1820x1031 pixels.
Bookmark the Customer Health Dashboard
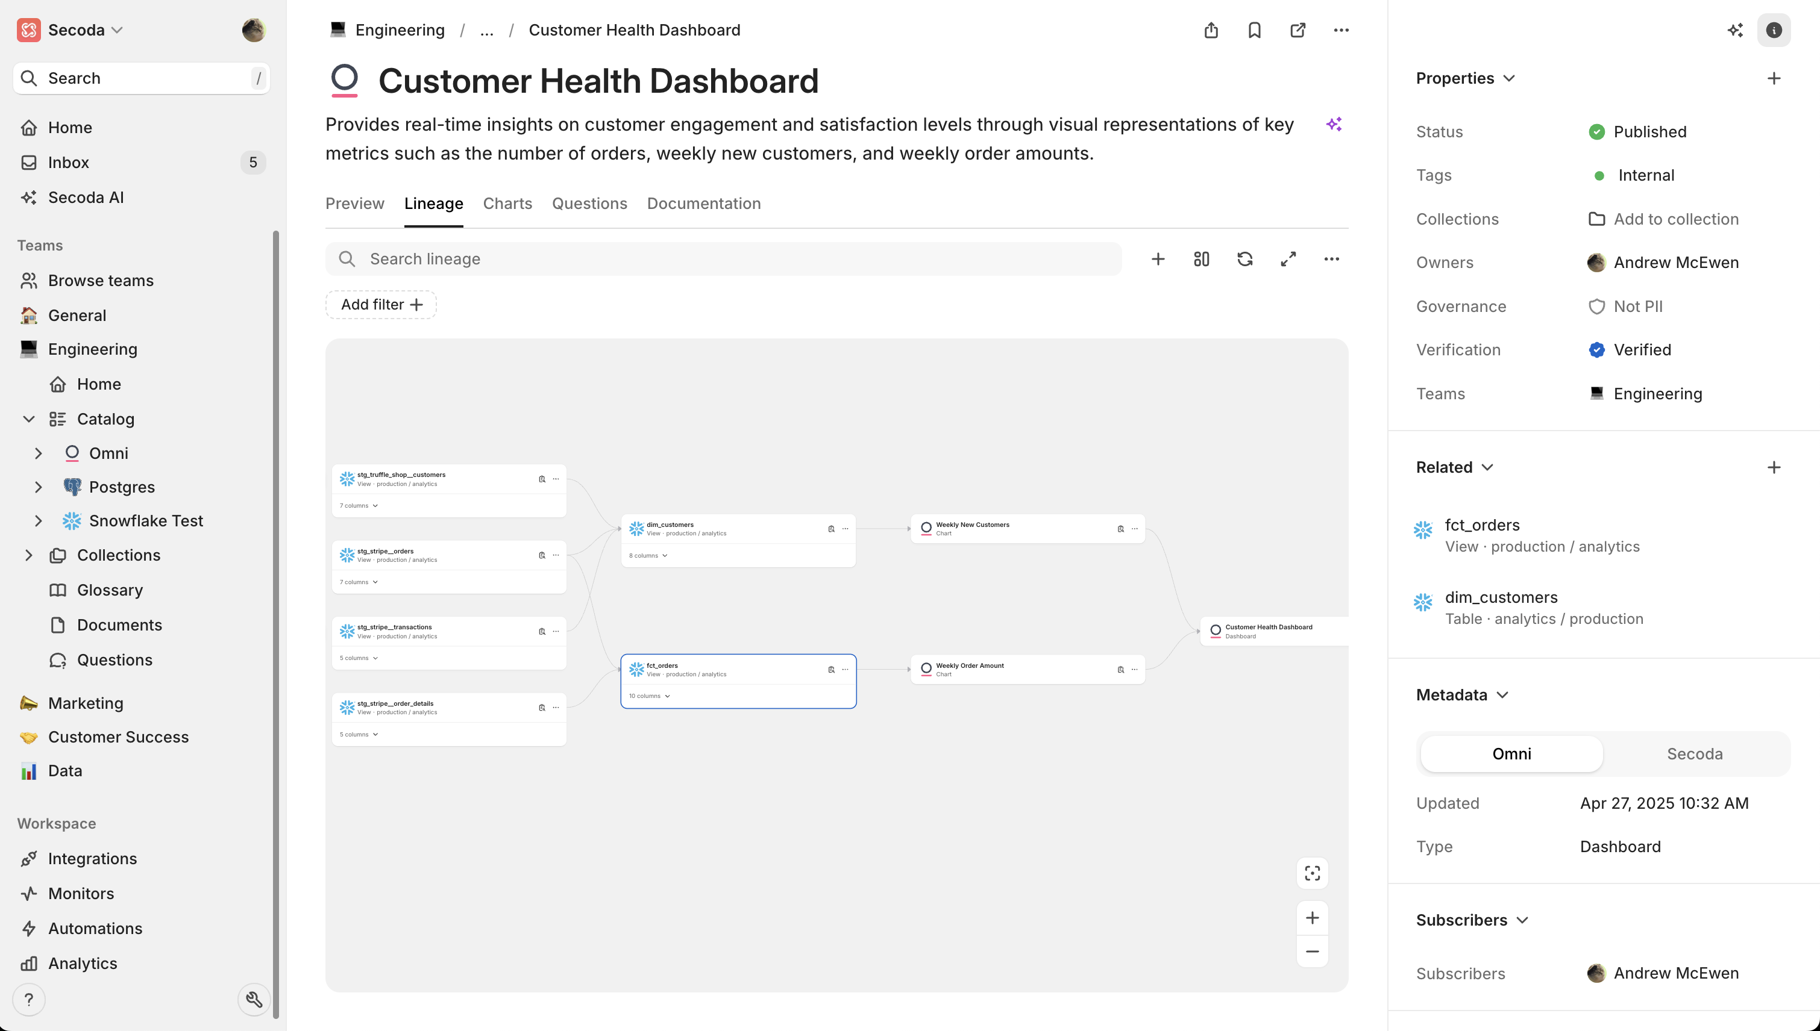pyautogui.click(x=1254, y=30)
